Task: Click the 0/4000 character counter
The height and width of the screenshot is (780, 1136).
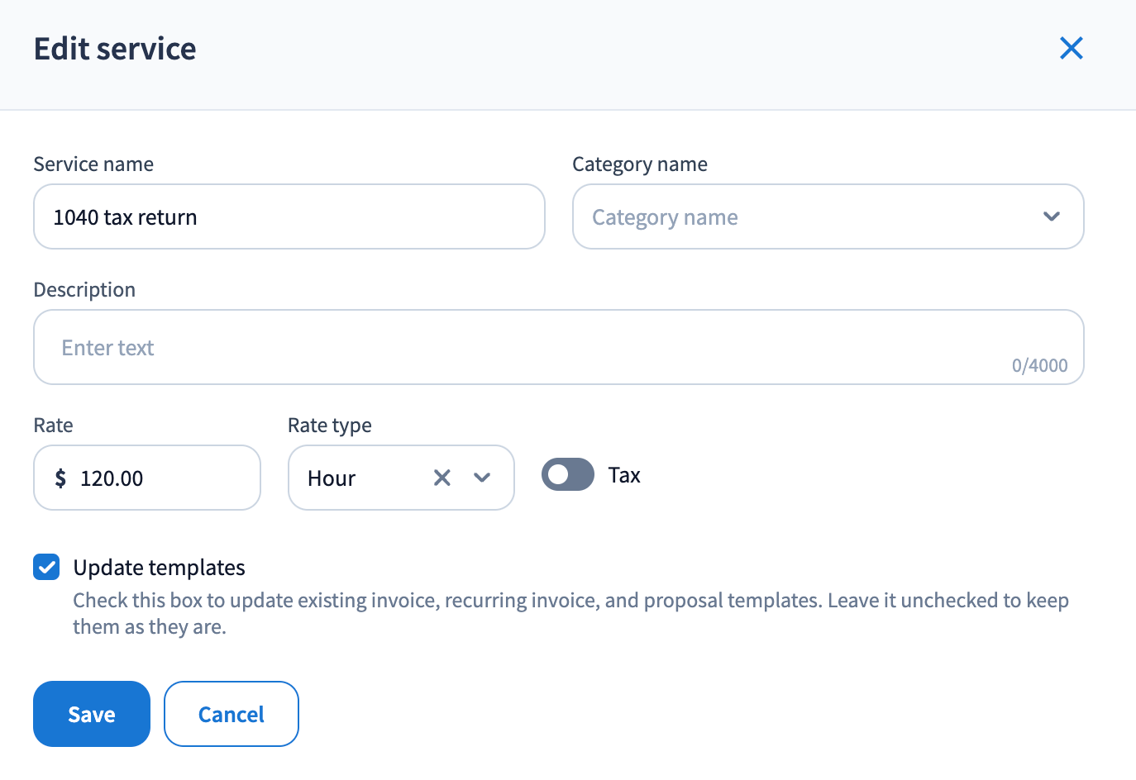Action: 1039,365
